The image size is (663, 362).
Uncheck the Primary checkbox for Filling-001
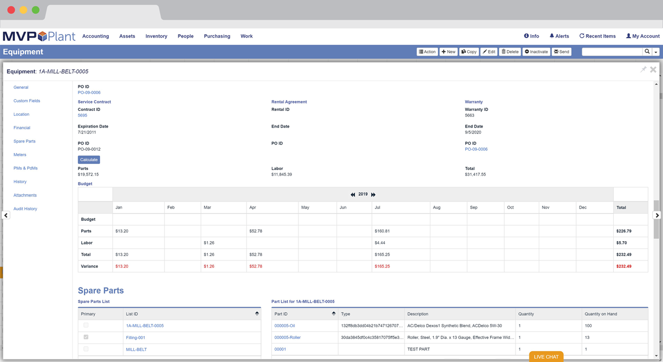(x=86, y=337)
